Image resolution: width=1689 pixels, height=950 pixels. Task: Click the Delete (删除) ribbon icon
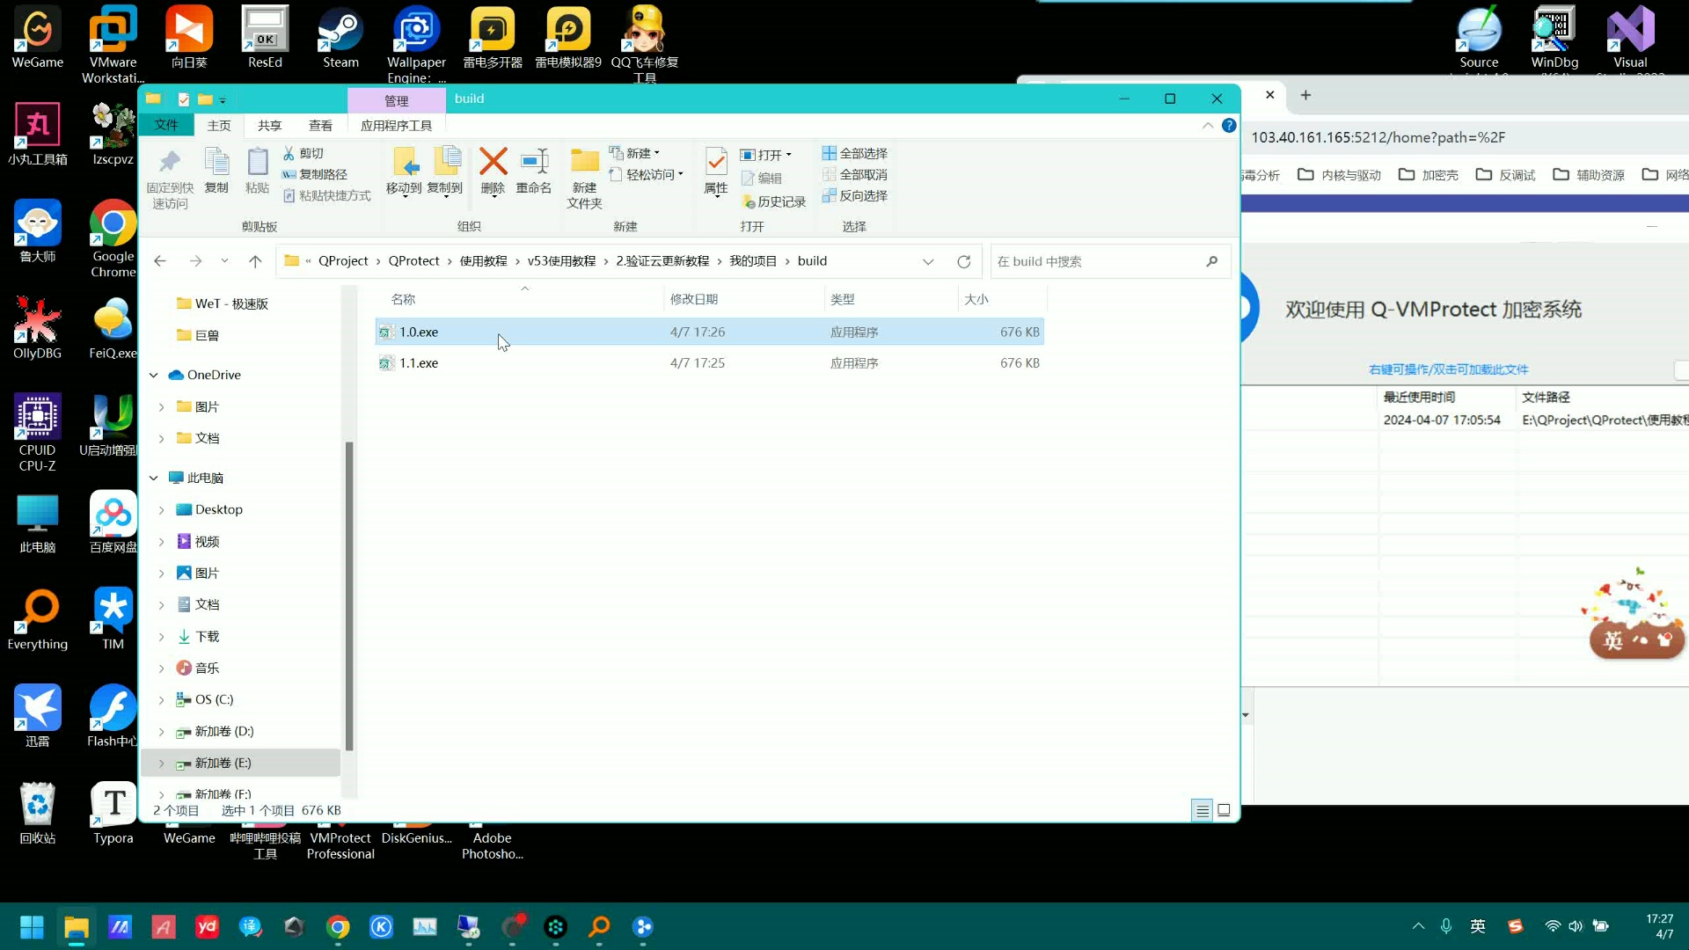click(493, 171)
